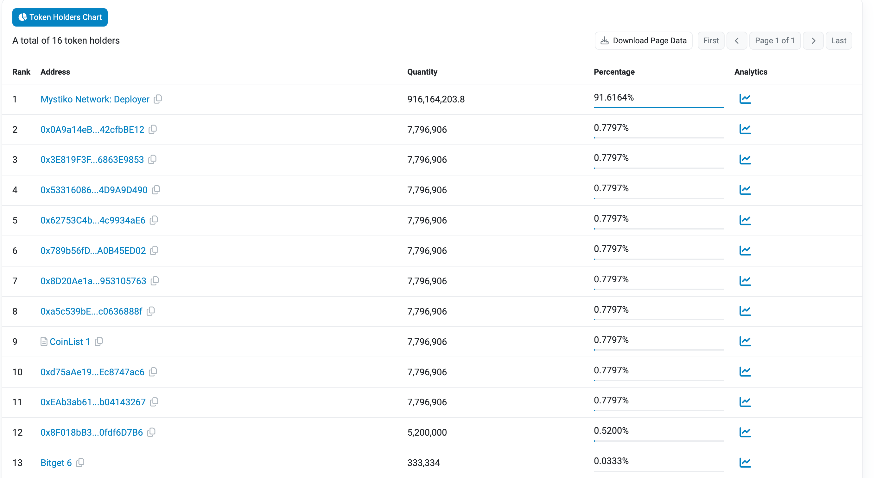Click analytics icon for Mystiko Network Deployer

(744, 99)
